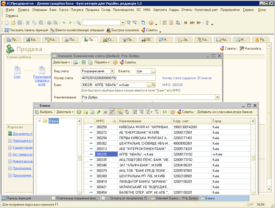Switch to the Ск... (Склад) tab

(x=109, y=40)
